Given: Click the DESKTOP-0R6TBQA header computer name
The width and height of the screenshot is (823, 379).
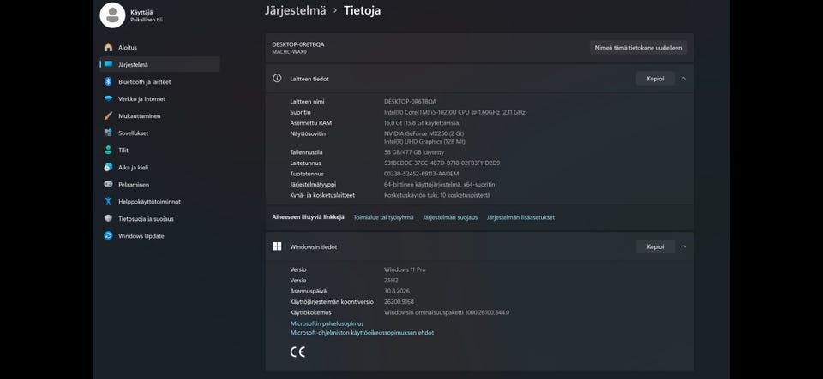Looking at the screenshot, I should [298, 44].
